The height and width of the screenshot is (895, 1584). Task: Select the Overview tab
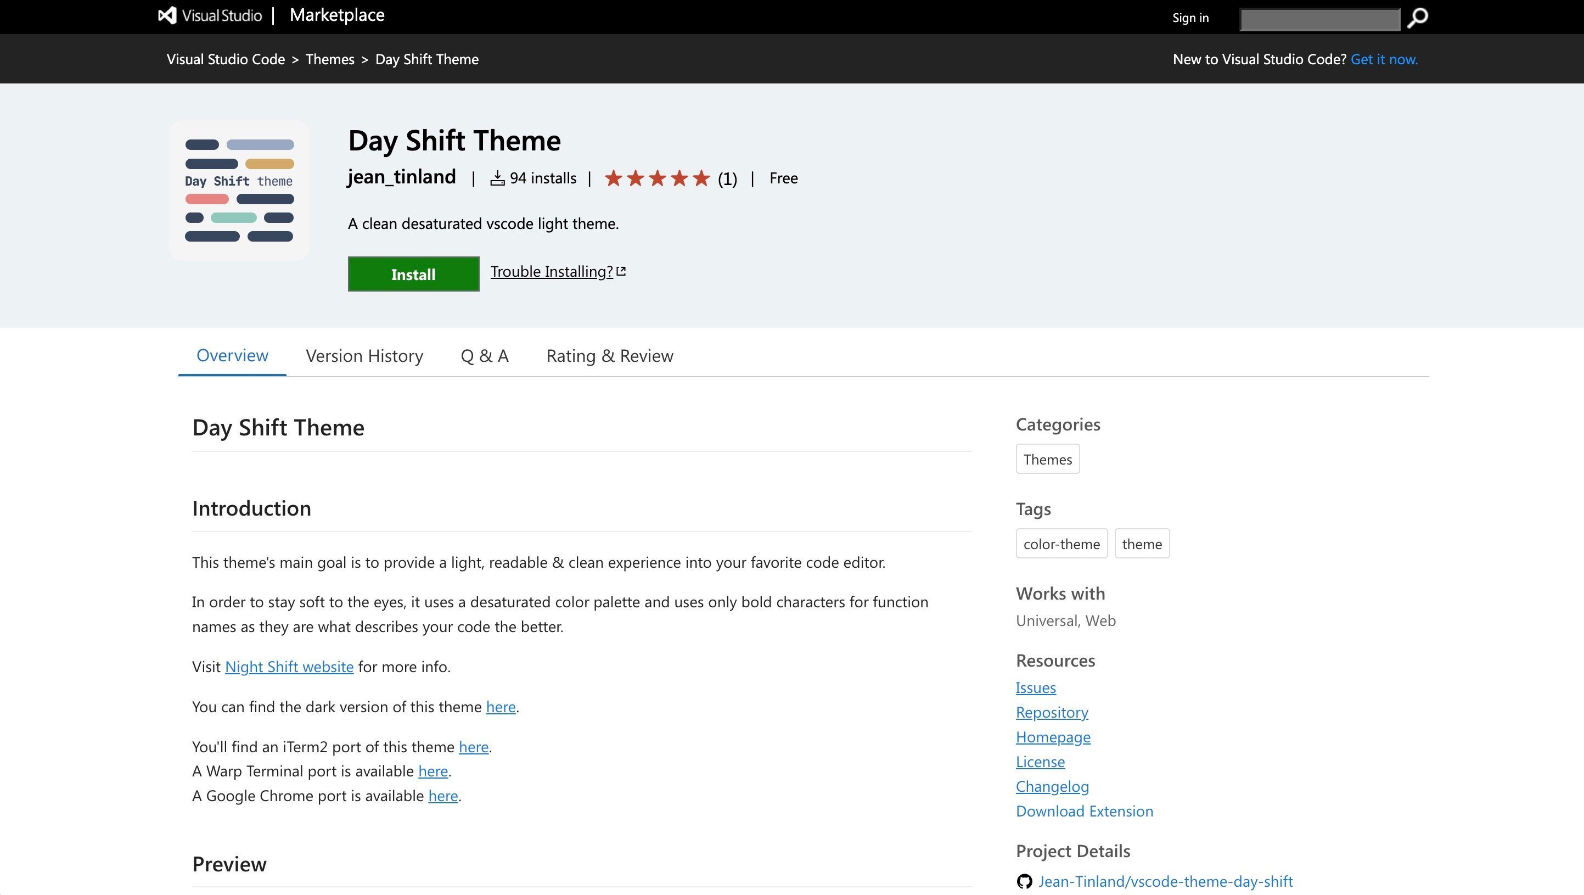coord(232,356)
